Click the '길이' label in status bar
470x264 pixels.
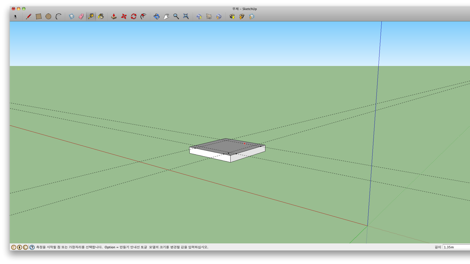click(x=438, y=247)
